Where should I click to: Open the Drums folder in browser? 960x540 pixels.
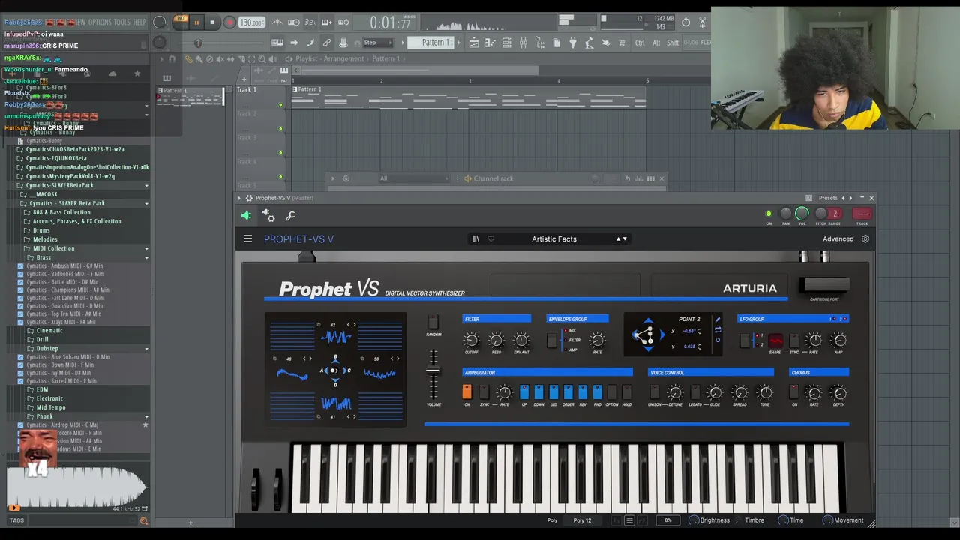click(41, 230)
